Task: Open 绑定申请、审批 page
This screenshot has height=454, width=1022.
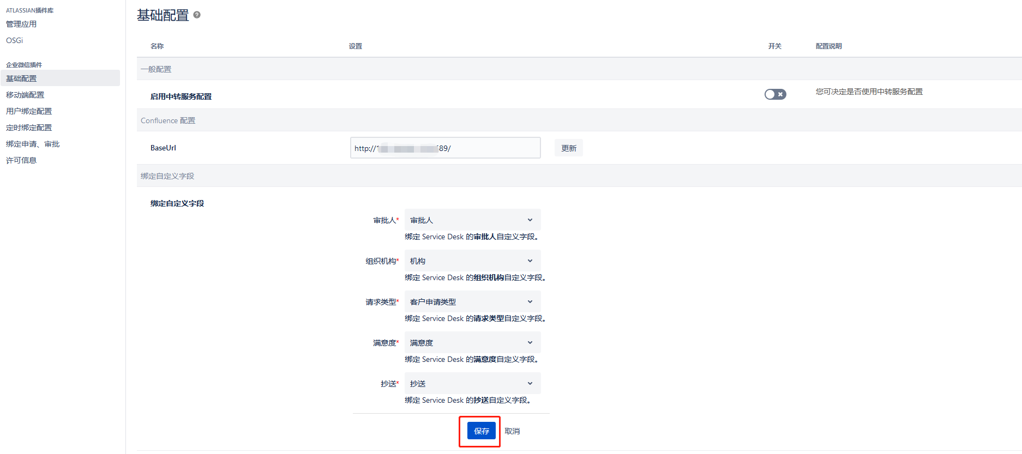Action: pyautogui.click(x=33, y=144)
